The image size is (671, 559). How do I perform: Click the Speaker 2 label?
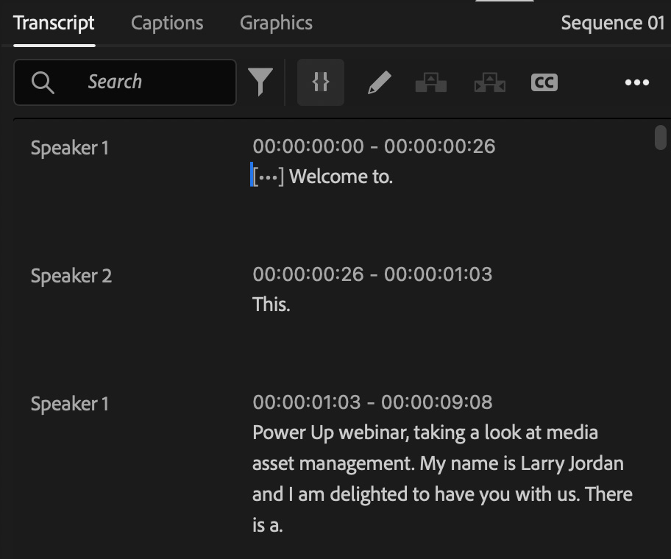tap(71, 276)
